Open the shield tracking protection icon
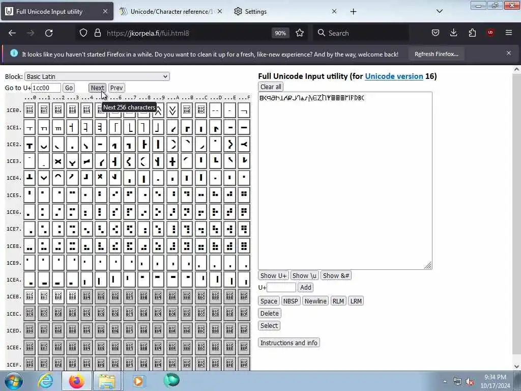 [83, 33]
